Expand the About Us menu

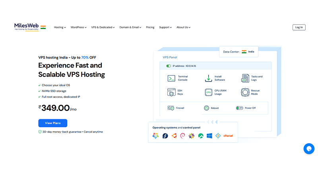coord(183,27)
